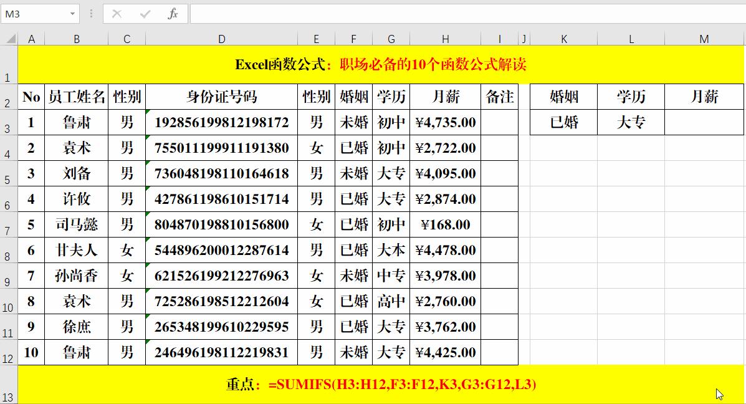This screenshot has width=746, height=404.
Task: Select the 身份证号码 header cell
Action: (221, 95)
